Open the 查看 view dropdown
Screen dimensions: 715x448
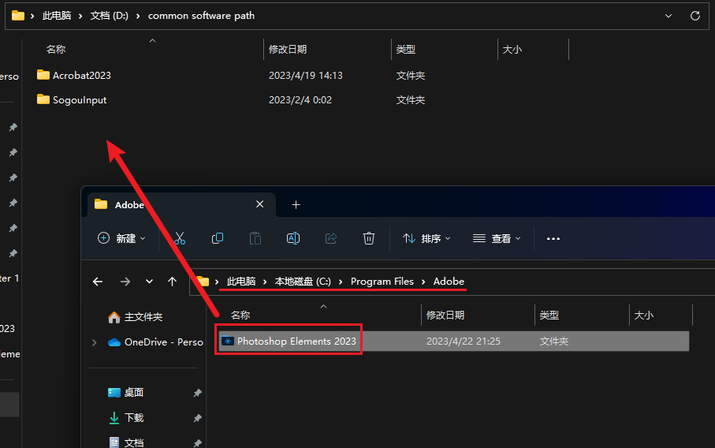pos(497,238)
